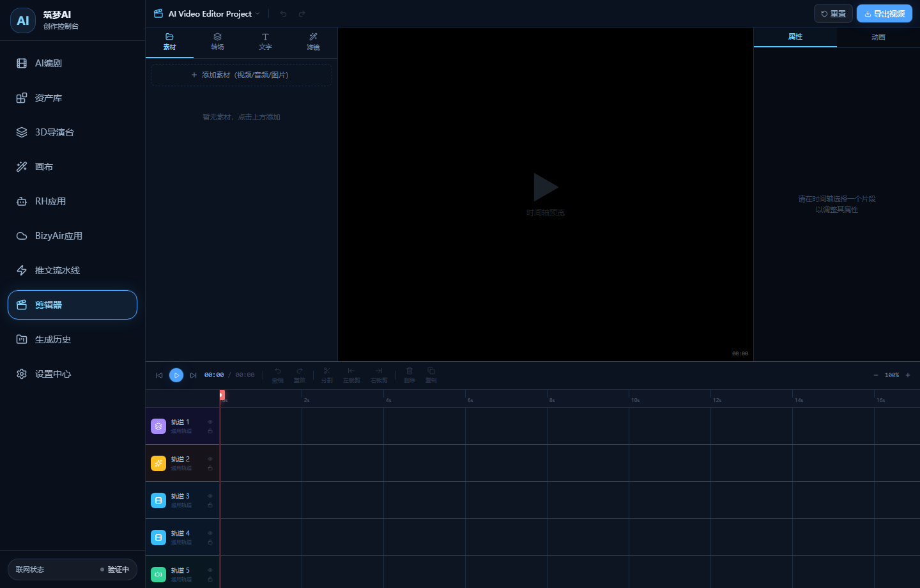Toggle visibility eye of 轨道 3
Screen dimensions: 920x588
pyautogui.click(x=210, y=496)
